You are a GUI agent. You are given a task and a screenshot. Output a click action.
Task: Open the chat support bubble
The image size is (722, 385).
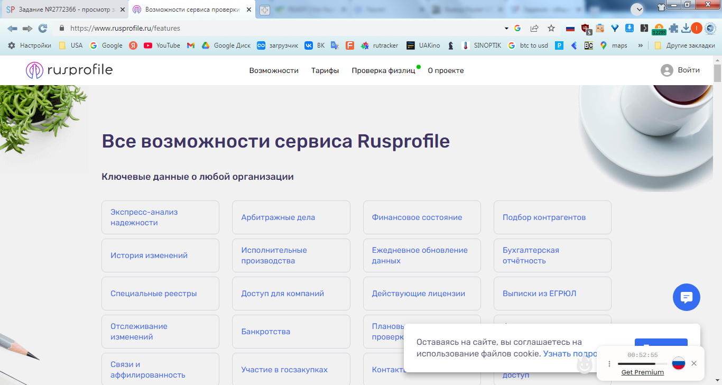tap(687, 297)
